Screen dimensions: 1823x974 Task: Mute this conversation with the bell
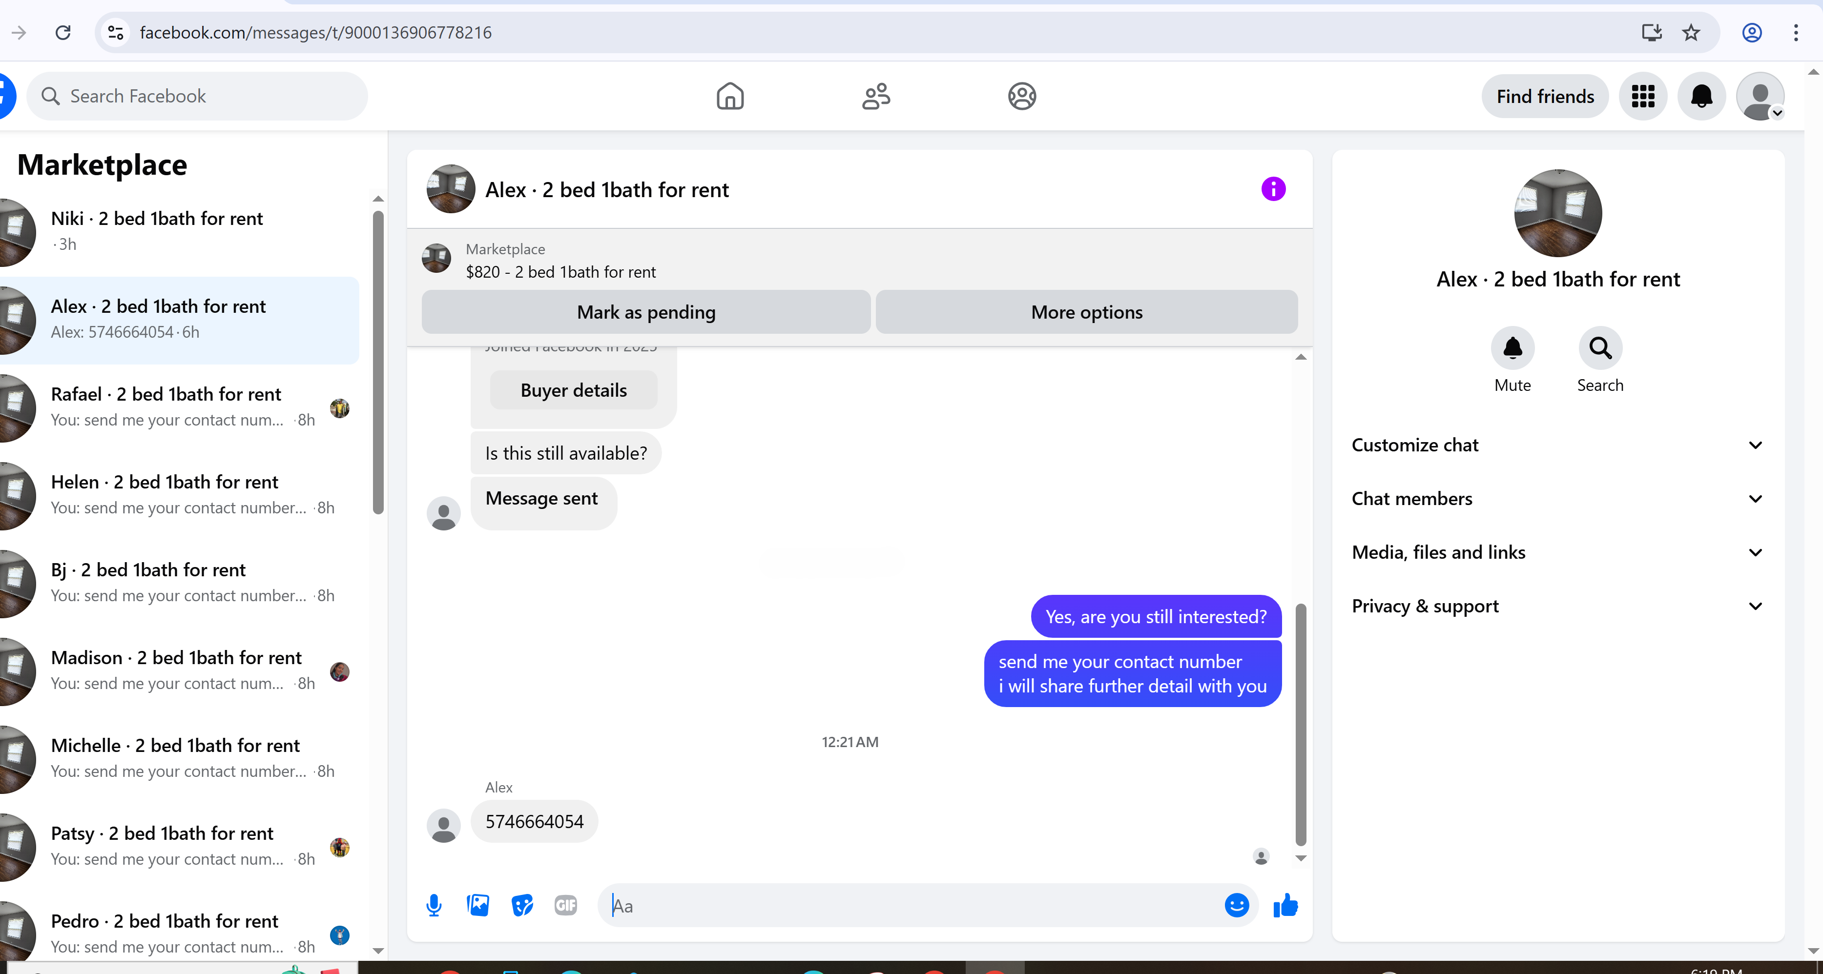pyautogui.click(x=1512, y=348)
